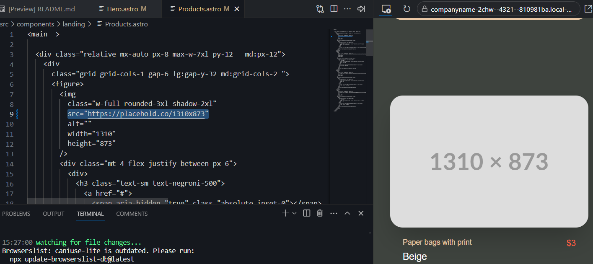Click the 'landing' breadcrumb folder
Image resolution: width=593 pixels, height=264 pixels.
click(x=74, y=24)
